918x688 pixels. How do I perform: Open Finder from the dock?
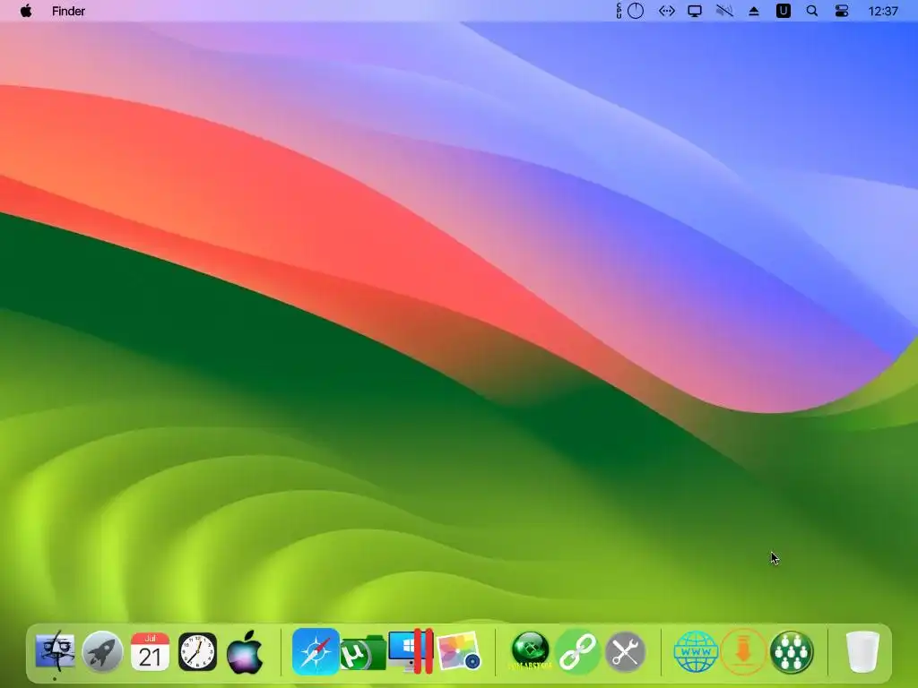coord(55,651)
